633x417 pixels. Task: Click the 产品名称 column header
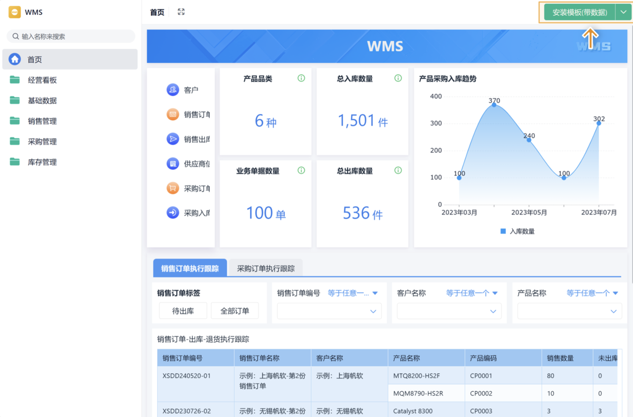[x=426, y=358]
